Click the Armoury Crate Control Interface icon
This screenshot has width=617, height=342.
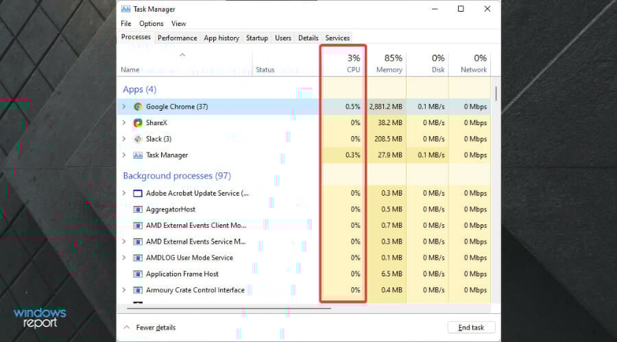138,290
